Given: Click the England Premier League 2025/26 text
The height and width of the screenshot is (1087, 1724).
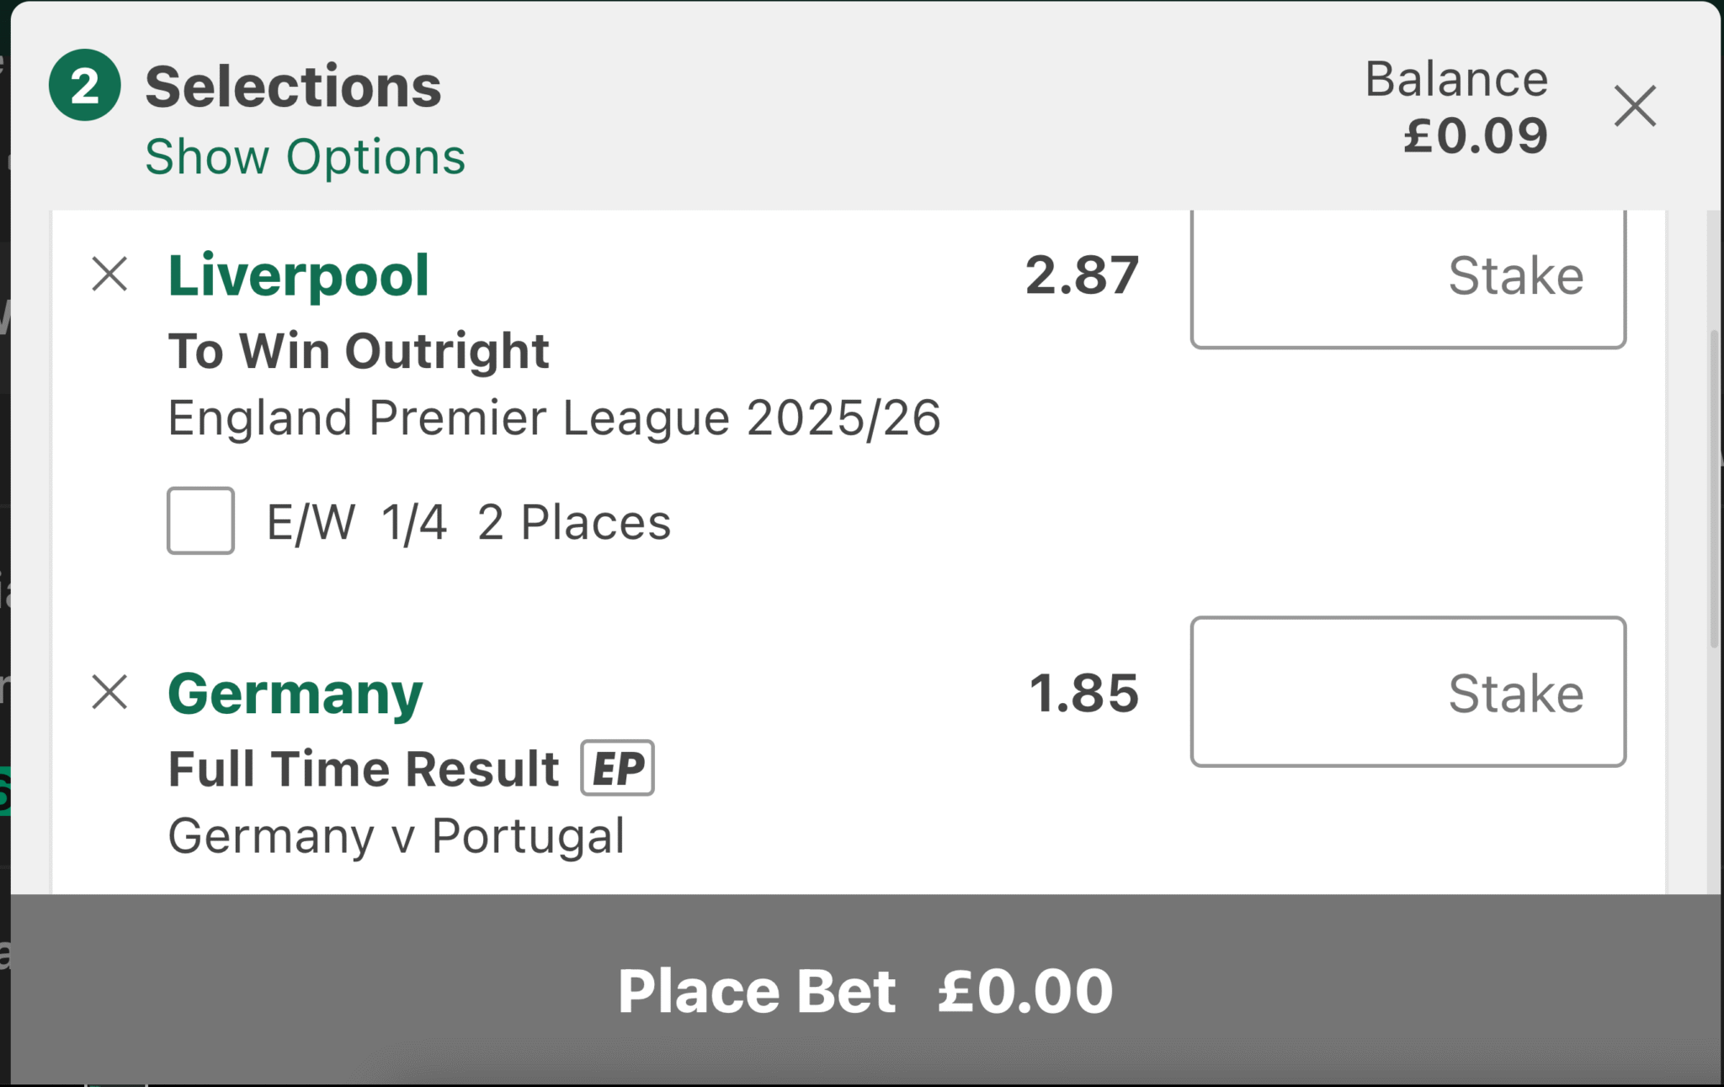Looking at the screenshot, I should [554, 418].
